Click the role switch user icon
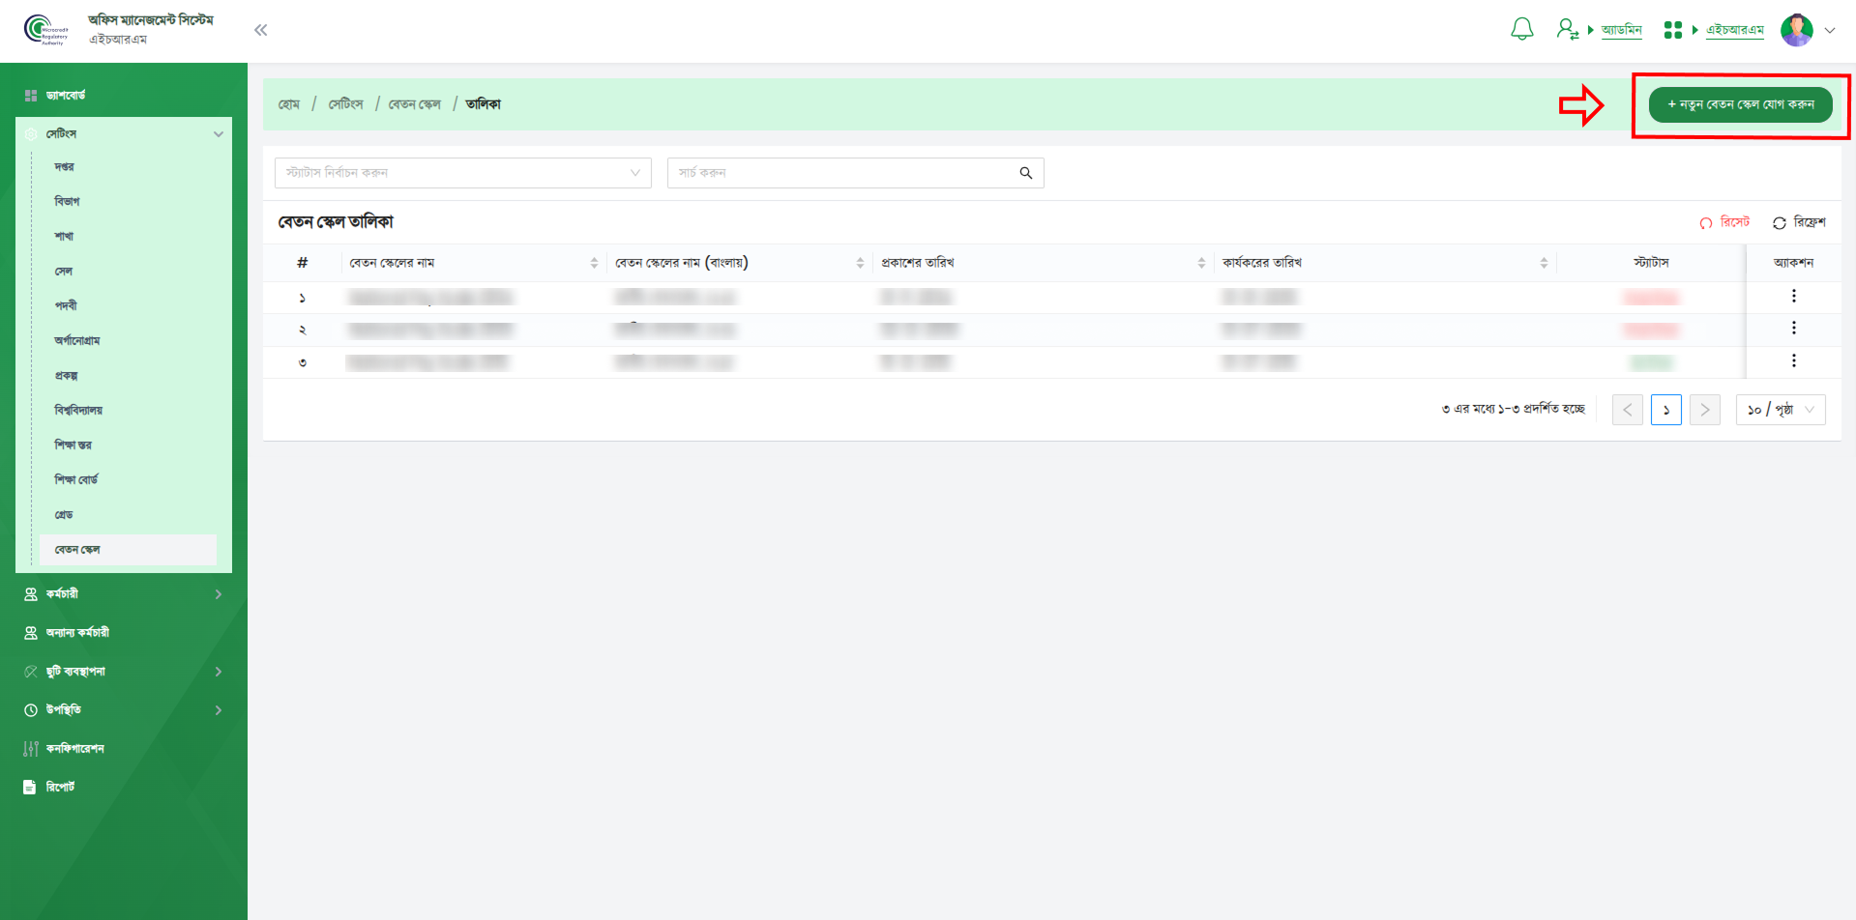The width and height of the screenshot is (1856, 920). coord(1567,30)
